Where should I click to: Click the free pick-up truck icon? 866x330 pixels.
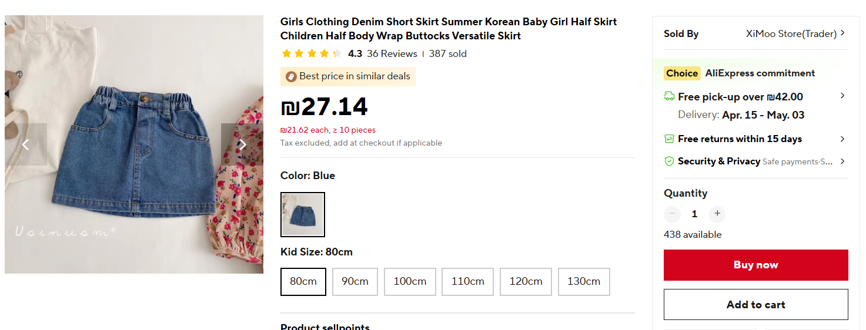tap(669, 96)
